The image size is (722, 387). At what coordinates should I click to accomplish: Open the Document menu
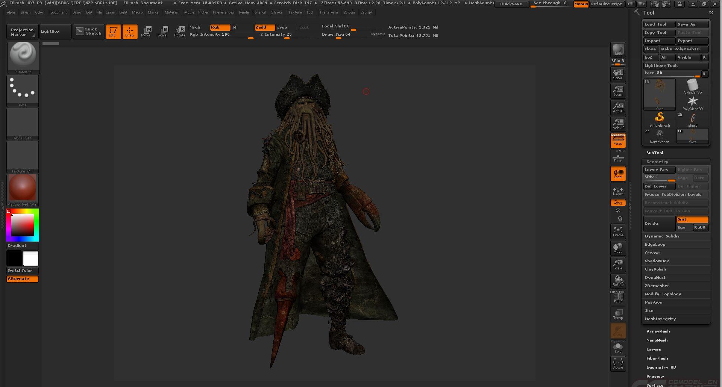59,12
